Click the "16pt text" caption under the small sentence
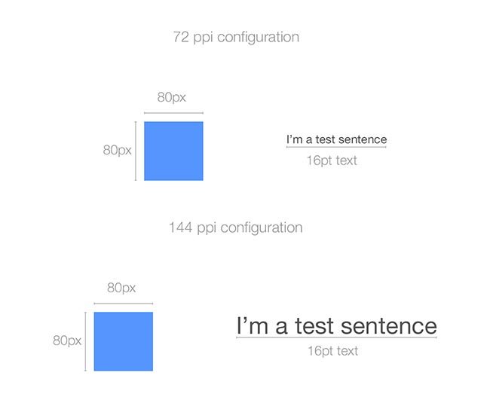 [332, 160]
